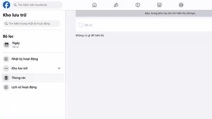Screen dimensions: 212x119
Task: Open the Friends icon in top navigation
Action: coord(116,5)
